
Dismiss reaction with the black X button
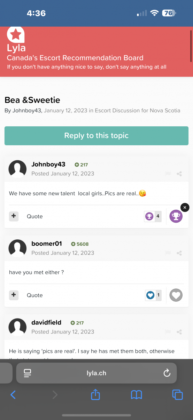point(185,208)
